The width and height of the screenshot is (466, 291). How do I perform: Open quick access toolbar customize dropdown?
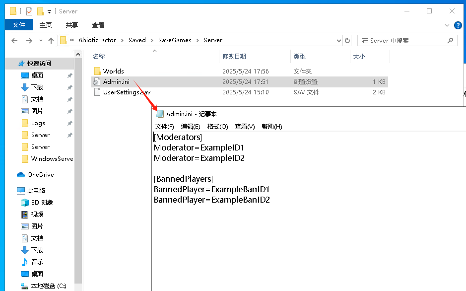49,11
